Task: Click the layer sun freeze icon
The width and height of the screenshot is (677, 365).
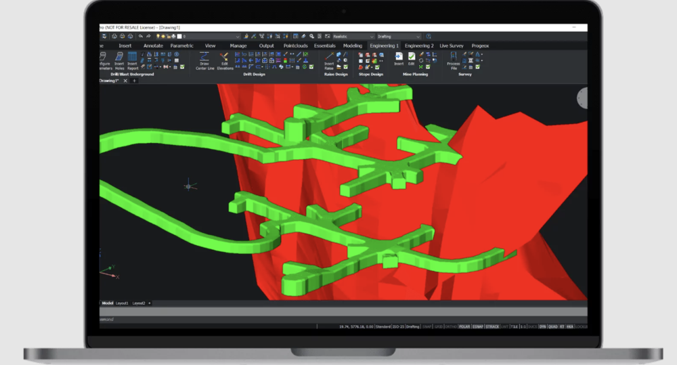Action: pos(163,37)
